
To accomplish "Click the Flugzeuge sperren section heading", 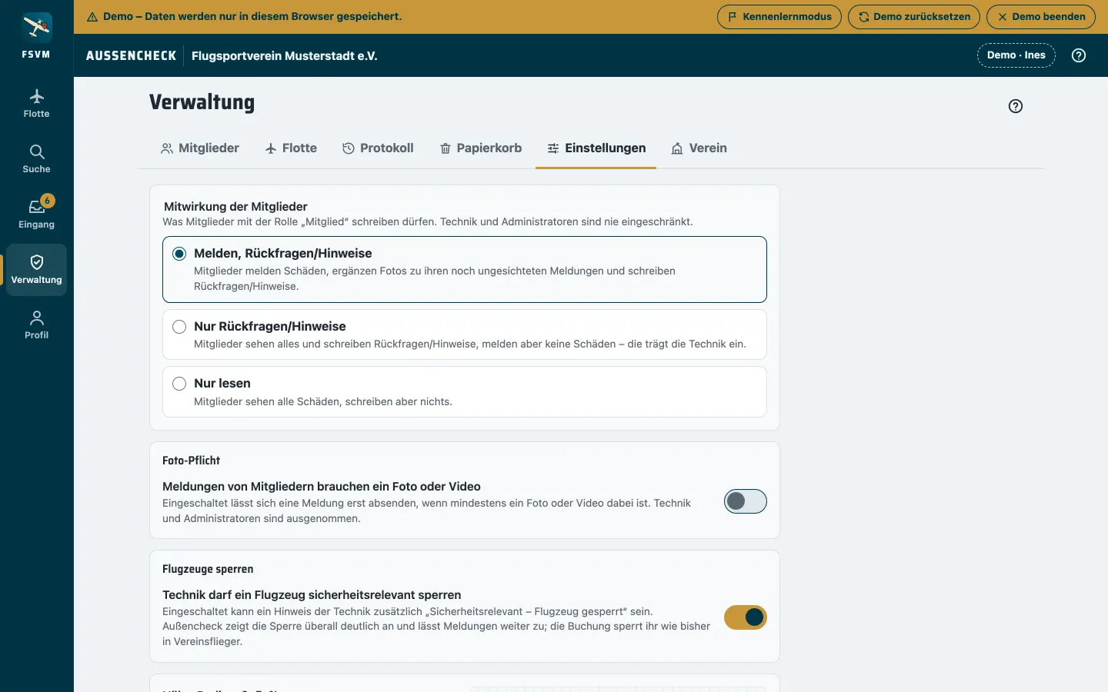I will point(208,569).
